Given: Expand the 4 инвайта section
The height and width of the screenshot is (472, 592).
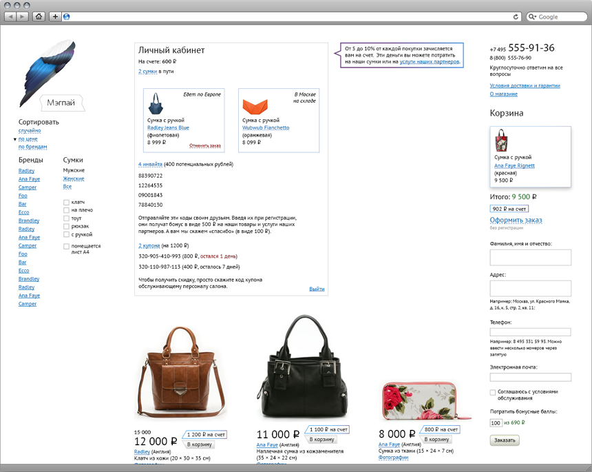Looking at the screenshot, I should 150,165.
